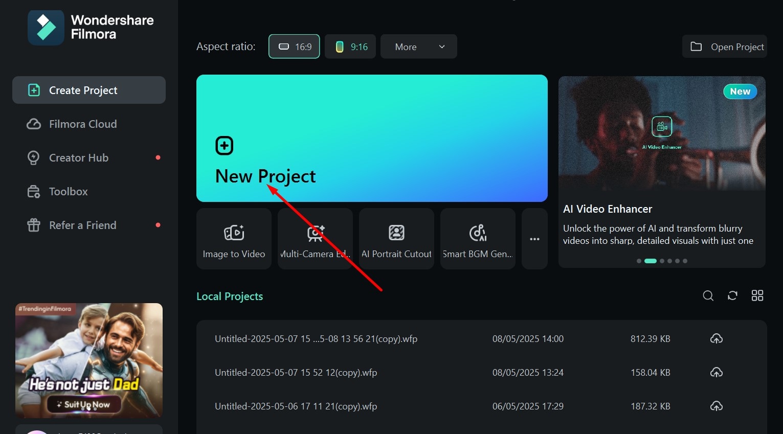The image size is (783, 434).
Task: Upload the 158.04 KB project to cloud
Action: (x=717, y=372)
